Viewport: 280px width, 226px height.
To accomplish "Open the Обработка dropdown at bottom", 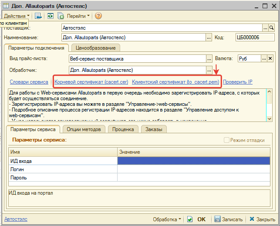I will pyautogui.click(x=167, y=219).
